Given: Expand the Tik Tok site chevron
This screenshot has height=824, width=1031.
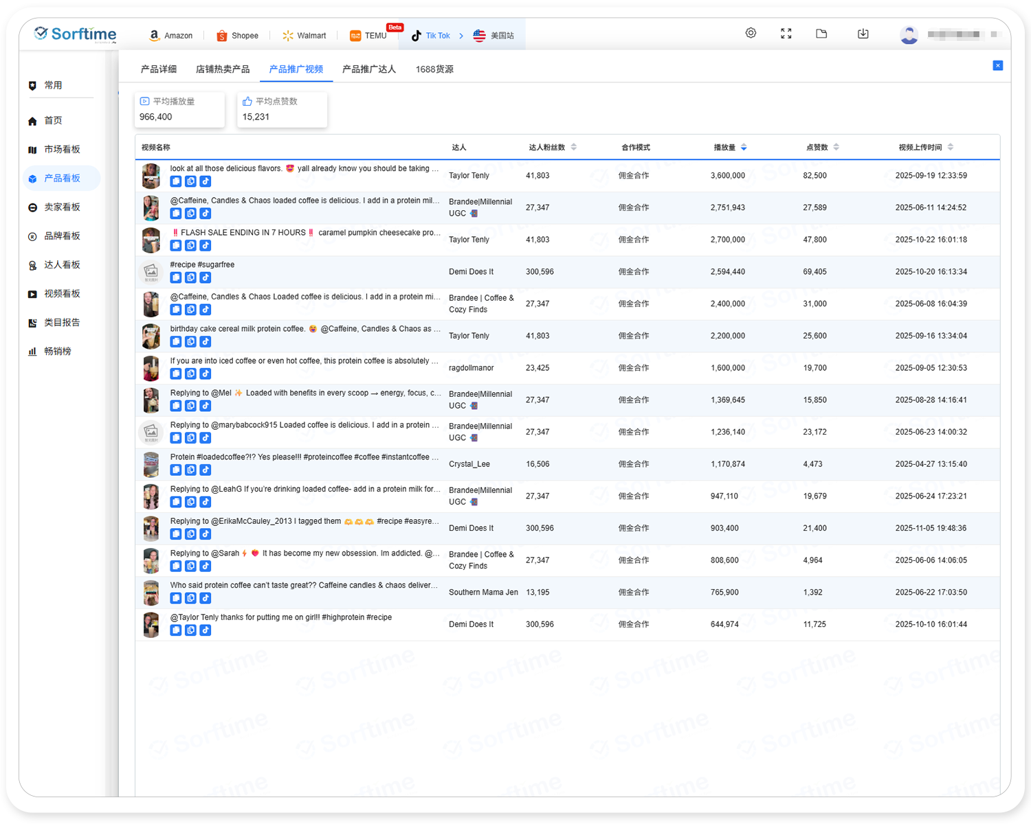Looking at the screenshot, I should (x=461, y=36).
